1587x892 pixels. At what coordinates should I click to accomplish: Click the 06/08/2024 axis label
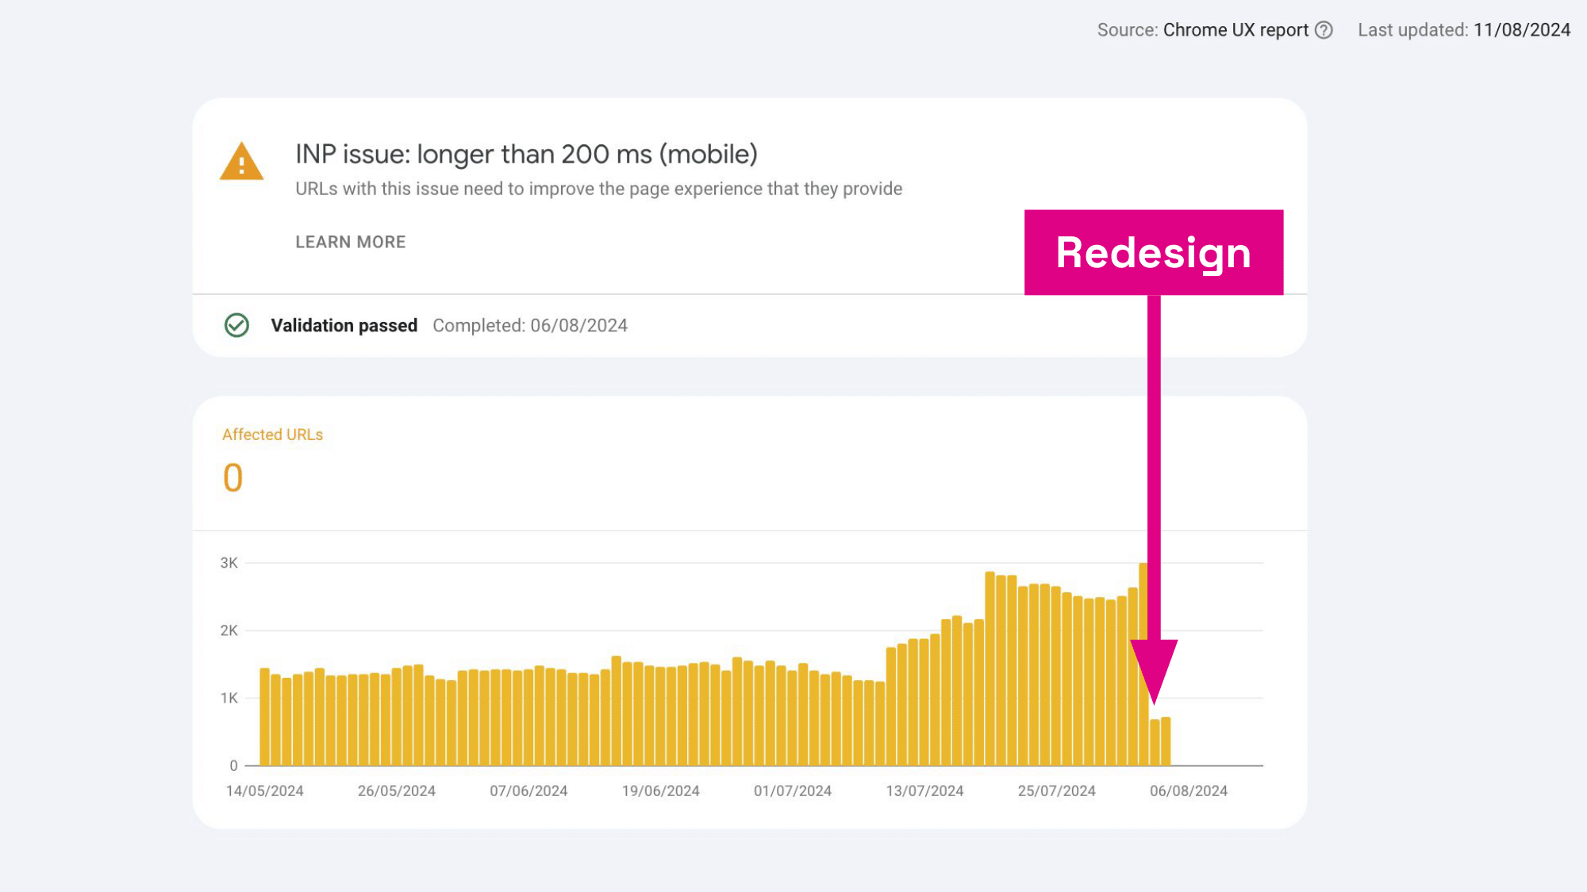(1189, 790)
